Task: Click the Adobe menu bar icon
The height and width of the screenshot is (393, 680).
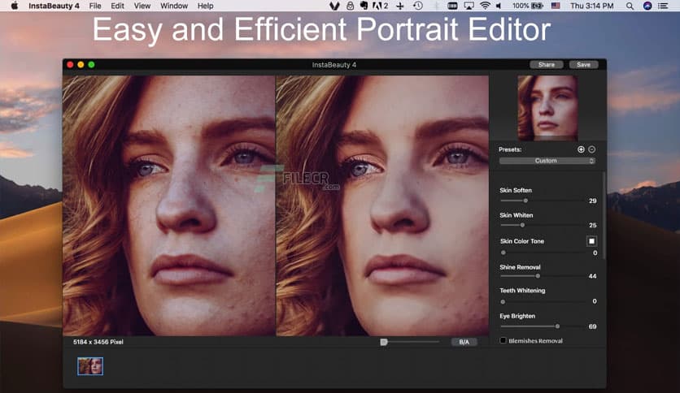Action: coord(380,6)
